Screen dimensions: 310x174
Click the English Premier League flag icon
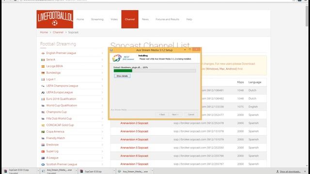pos(43,53)
